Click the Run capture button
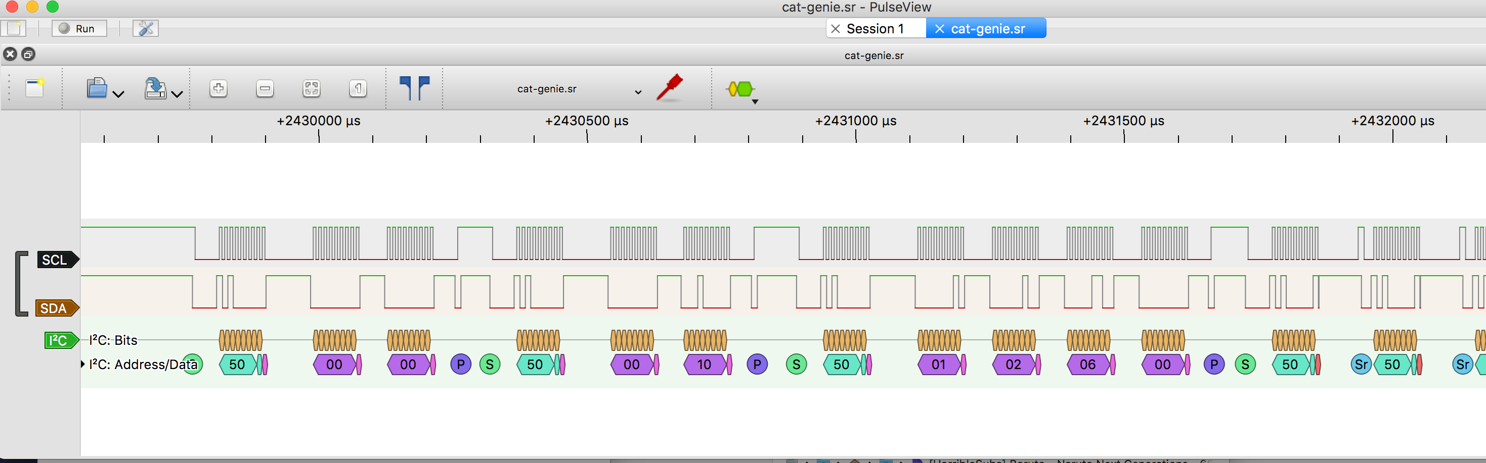 pos(79,28)
